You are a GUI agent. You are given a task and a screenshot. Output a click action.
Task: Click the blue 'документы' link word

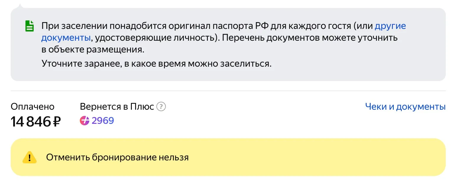click(x=66, y=38)
